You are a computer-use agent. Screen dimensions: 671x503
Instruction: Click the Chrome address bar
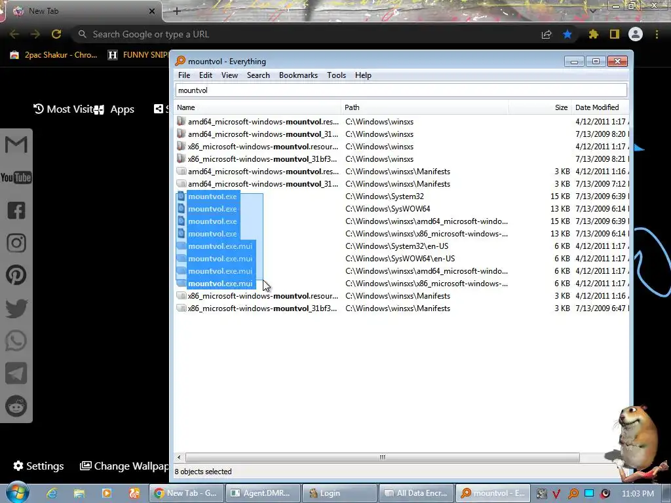308,34
